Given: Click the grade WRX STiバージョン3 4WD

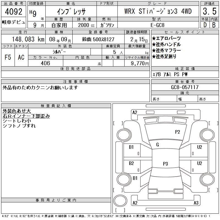Looking at the screenshot, I should tap(158, 11).
